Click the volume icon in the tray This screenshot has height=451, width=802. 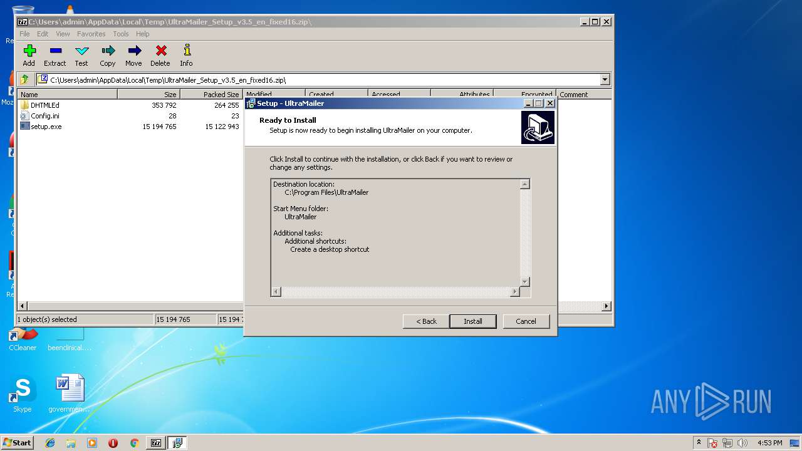coord(743,443)
